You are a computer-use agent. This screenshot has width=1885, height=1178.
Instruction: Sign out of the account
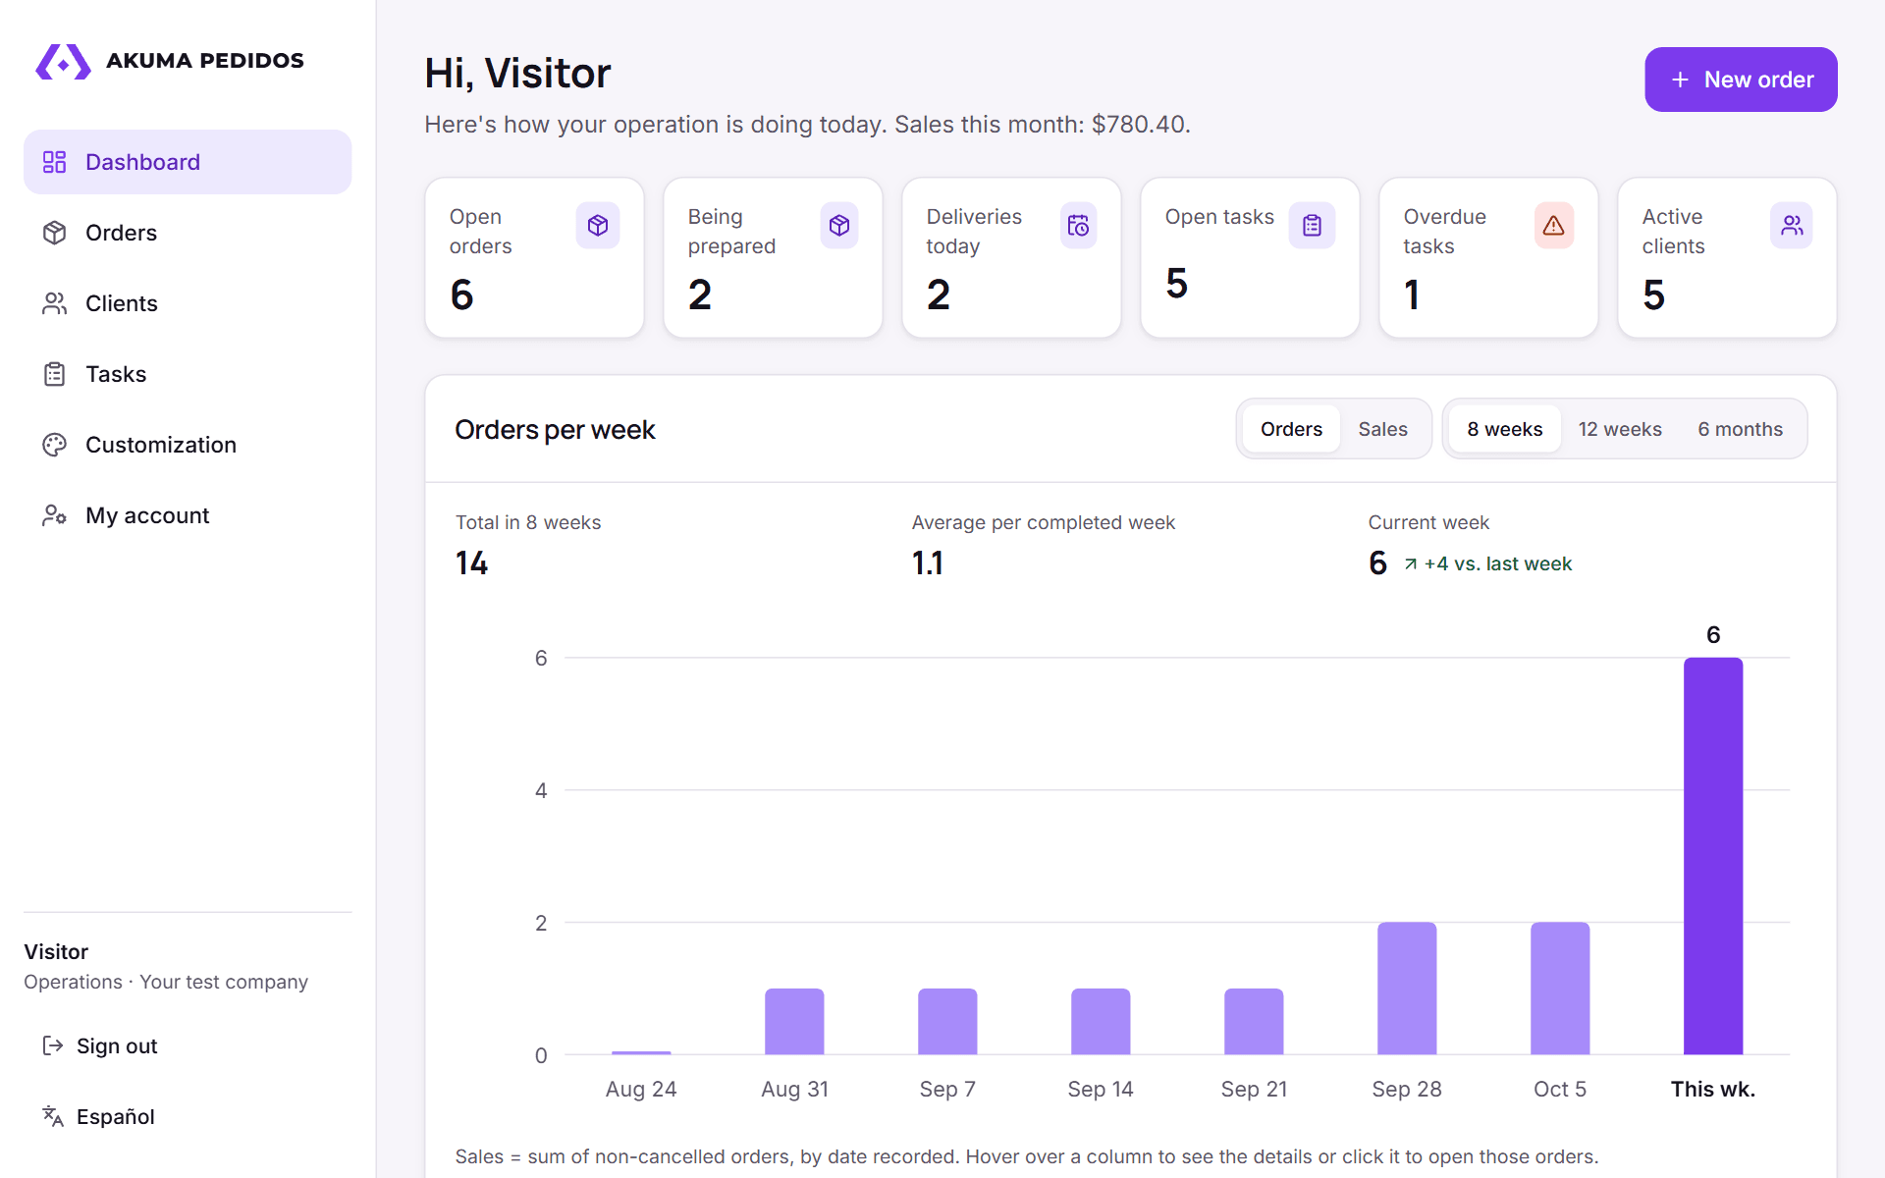coord(188,1045)
